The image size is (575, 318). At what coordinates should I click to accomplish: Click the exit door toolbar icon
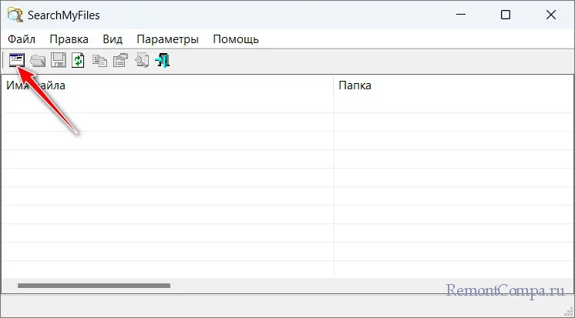pos(162,60)
